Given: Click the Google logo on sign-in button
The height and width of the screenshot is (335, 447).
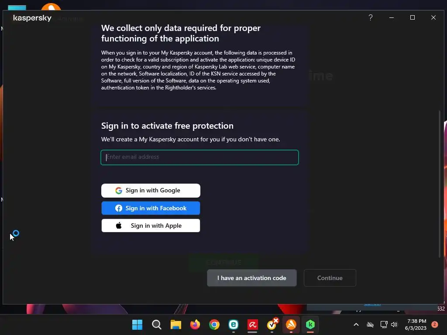Looking at the screenshot, I should coord(119,190).
